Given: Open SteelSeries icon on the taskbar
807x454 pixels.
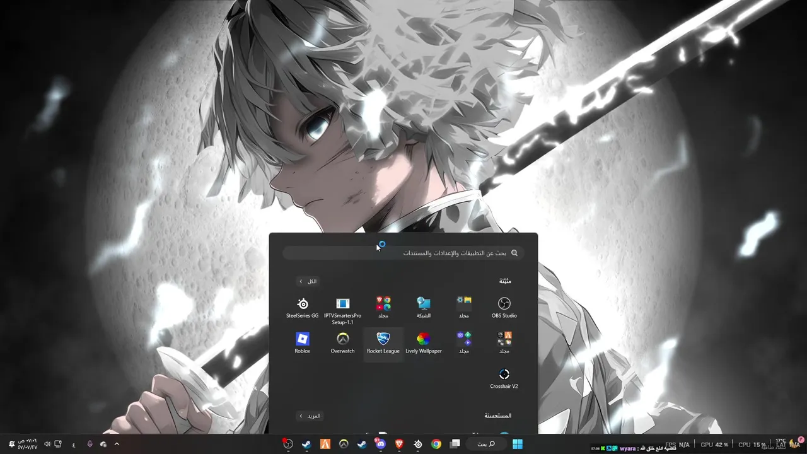Looking at the screenshot, I should tap(417, 444).
